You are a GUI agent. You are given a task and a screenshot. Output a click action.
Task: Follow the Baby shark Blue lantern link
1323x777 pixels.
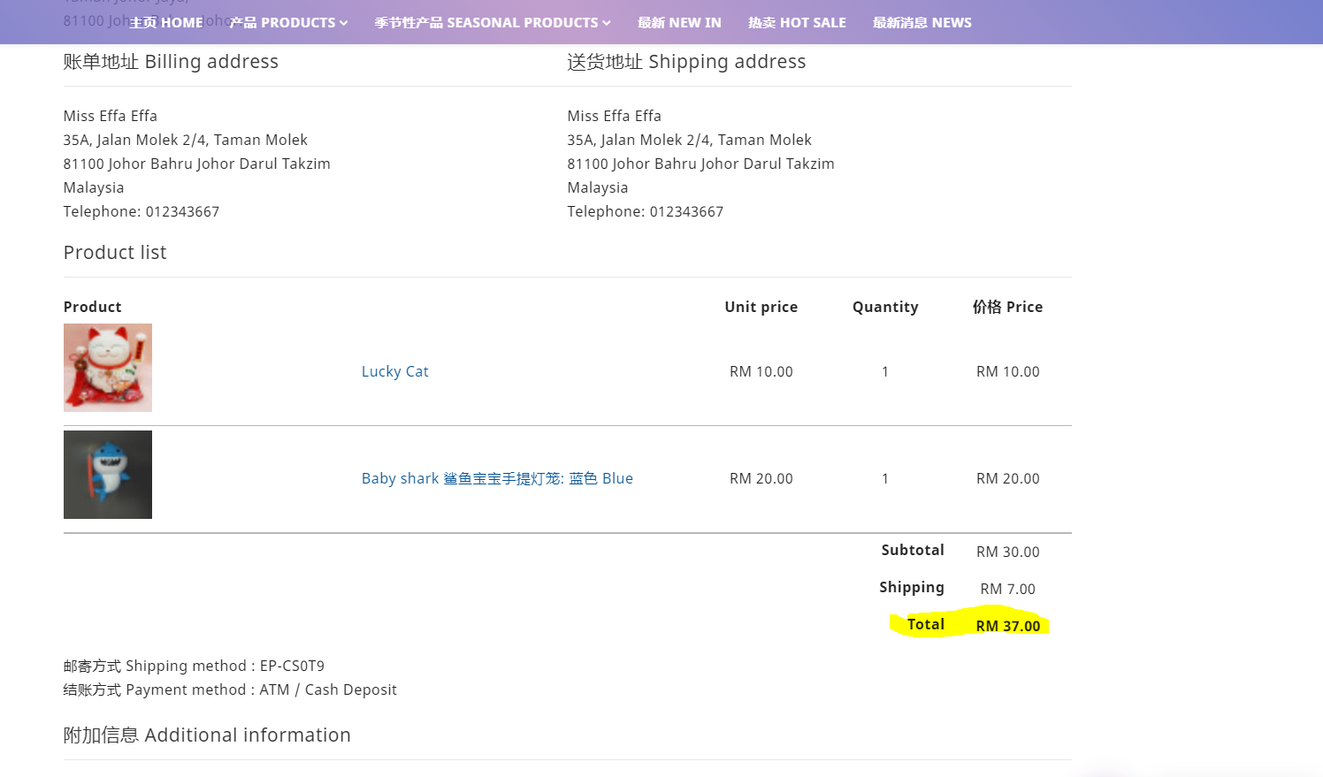click(x=497, y=479)
